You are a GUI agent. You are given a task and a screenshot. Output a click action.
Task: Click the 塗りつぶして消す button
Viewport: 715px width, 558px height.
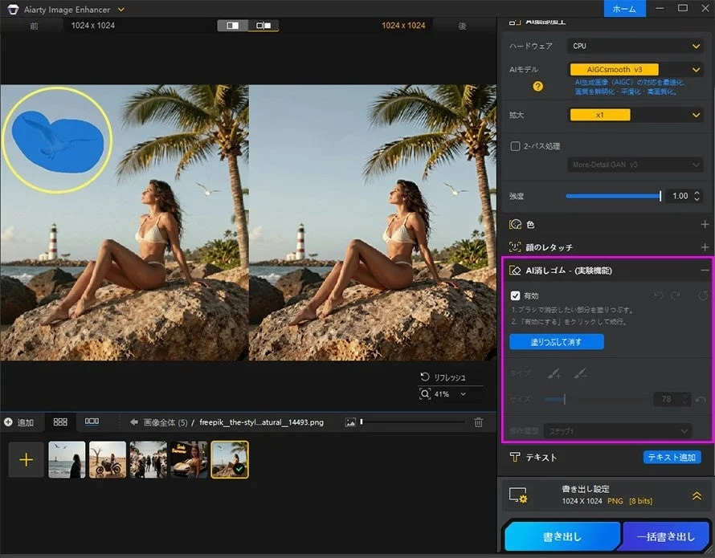click(x=555, y=342)
